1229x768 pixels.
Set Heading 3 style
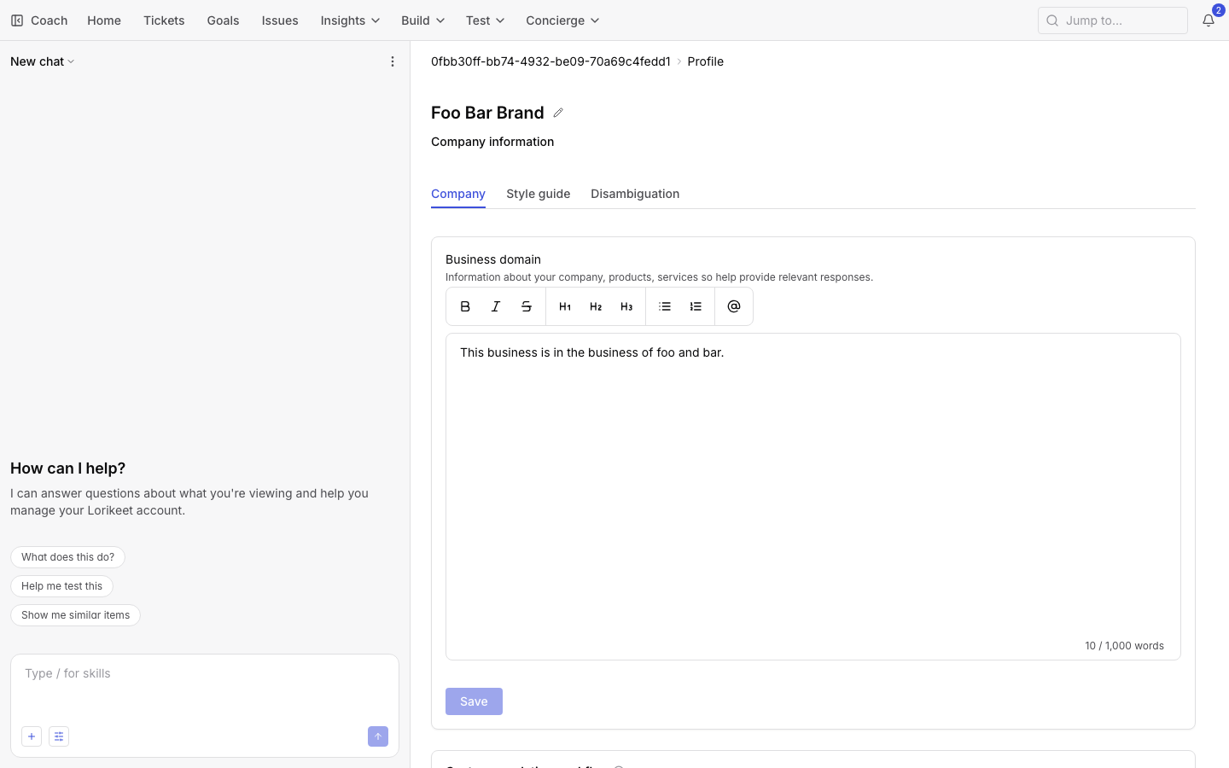[x=626, y=306]
